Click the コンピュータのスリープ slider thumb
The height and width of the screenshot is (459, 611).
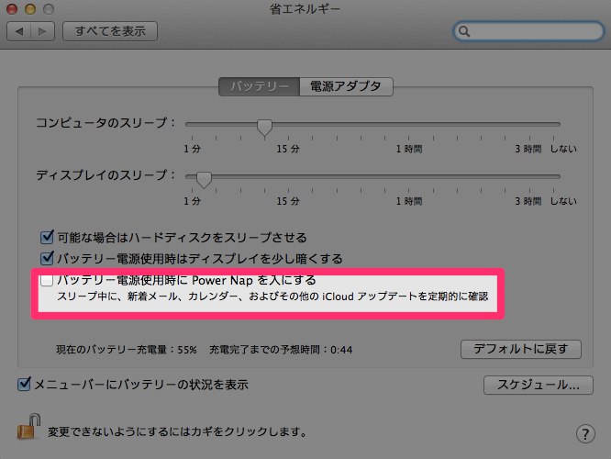click(x=264, y=128)
